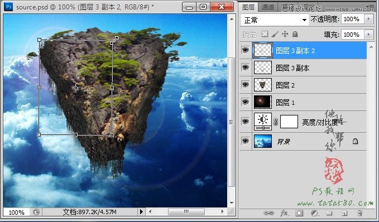Click opacity 100% value field
This screenshot has width=379, height=222.
[352, 19]
